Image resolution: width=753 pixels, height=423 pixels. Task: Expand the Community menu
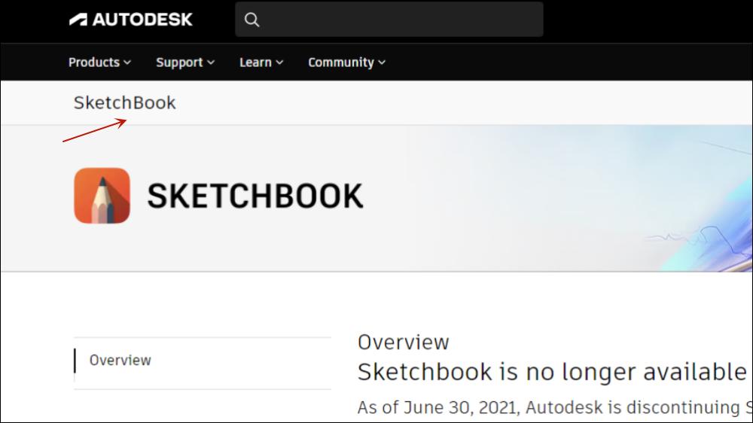click(346, 62)
